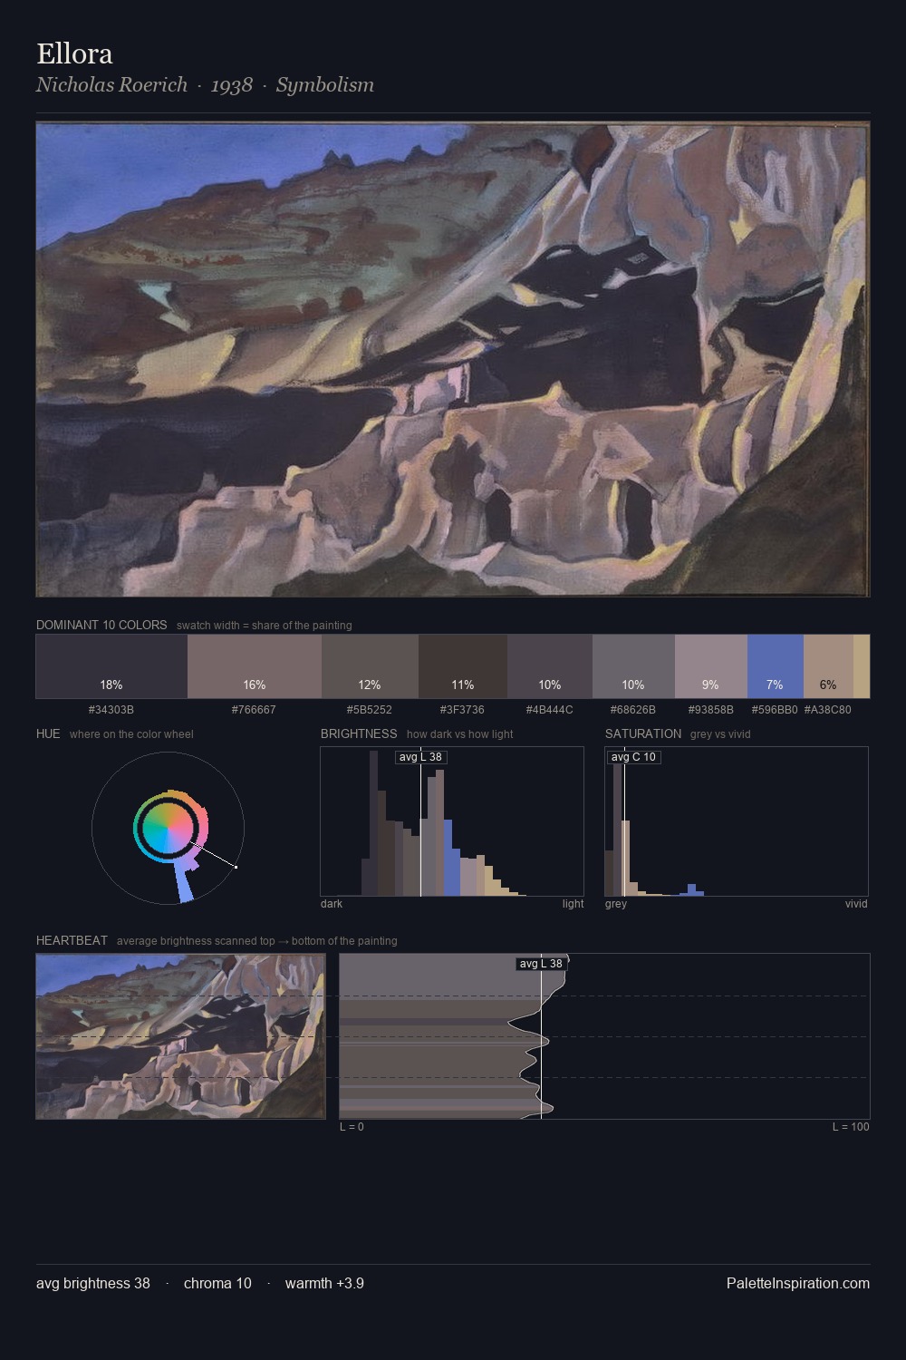Click the 'light' brightness axis label
The height and width of the screenshot is (1360, 906).
pos(573,904)
